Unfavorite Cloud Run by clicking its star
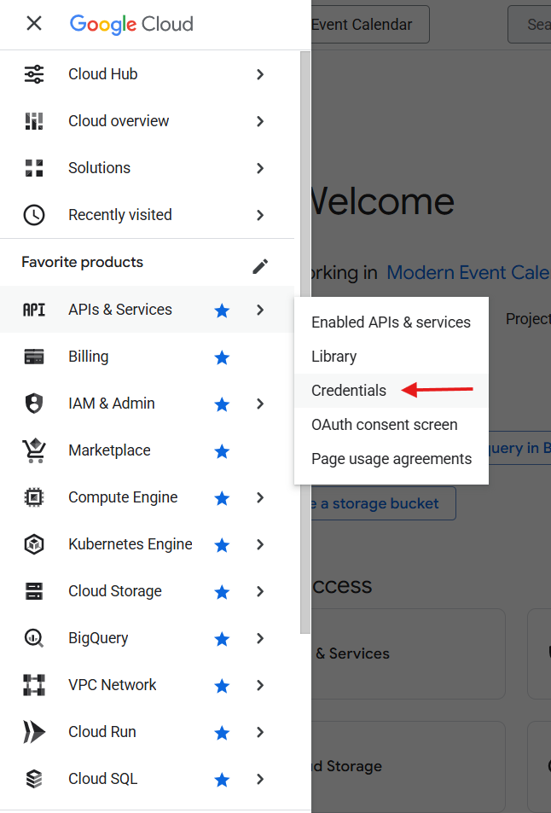Viewport: 551px width, 813px height. tap(222, 731)
